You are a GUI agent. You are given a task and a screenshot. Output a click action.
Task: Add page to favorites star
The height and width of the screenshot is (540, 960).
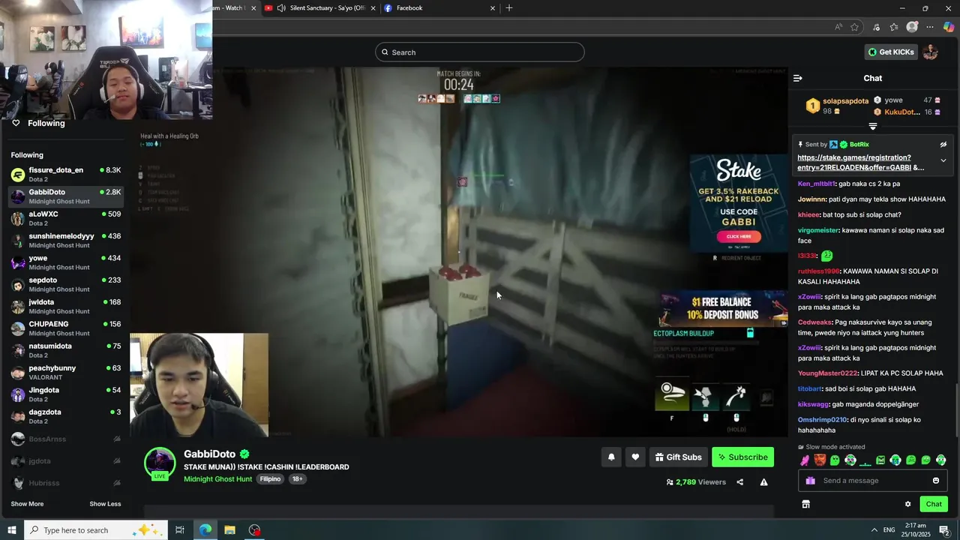tap(854, 27)
